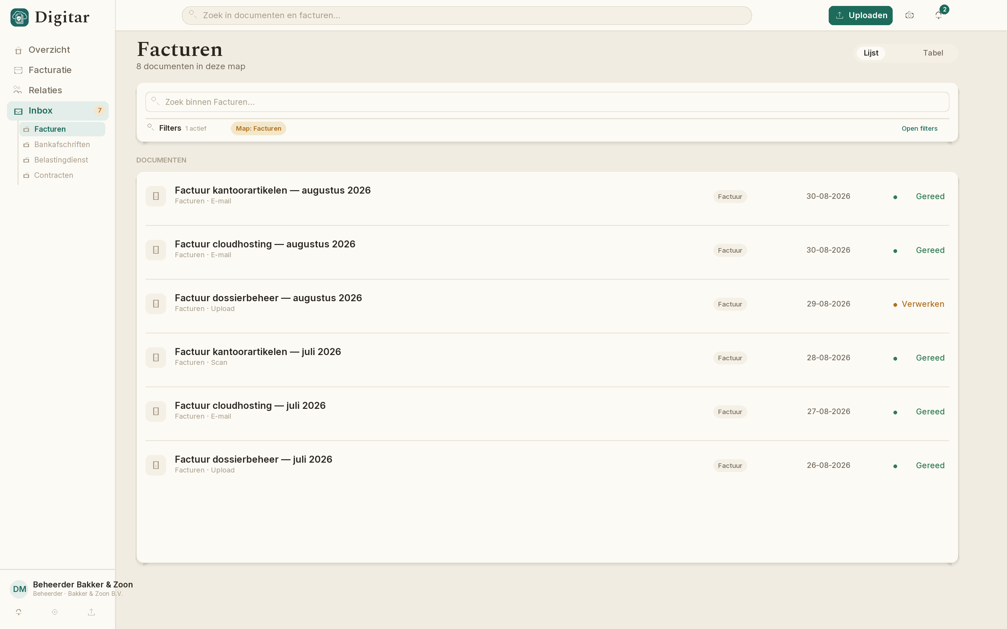The width and height of the screenshot is (1007, 629).
Task: Focus the global document search field
Action: point(466,15)
